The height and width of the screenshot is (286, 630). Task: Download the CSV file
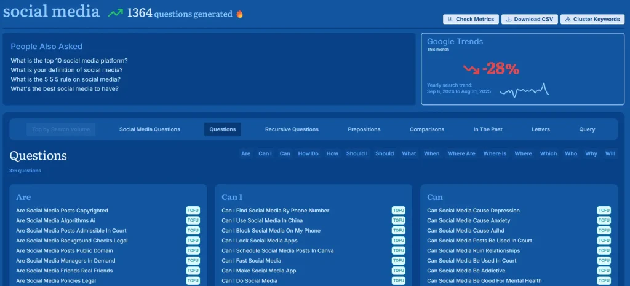click(x=529, y=19)
